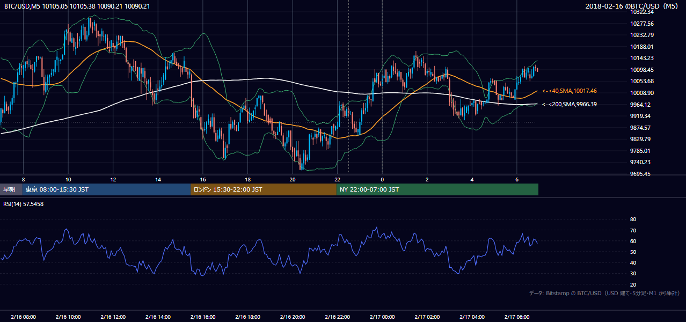
Task: Click time axis label 2/16 10:00
Action: coord(68,317)
